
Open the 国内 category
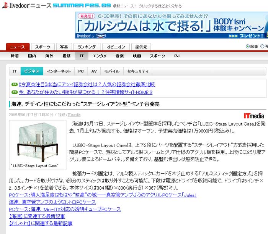pos(32,56)
